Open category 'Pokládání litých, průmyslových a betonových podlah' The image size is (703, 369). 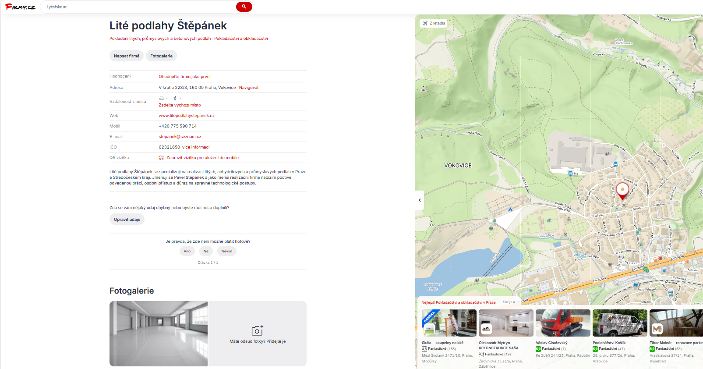(x=160, y=39)
